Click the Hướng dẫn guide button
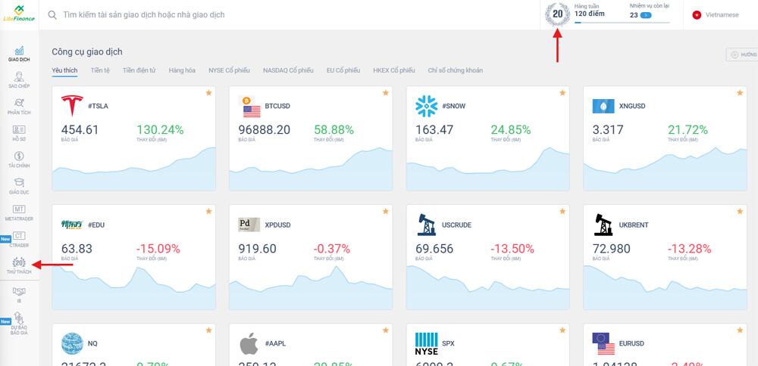The width and height of the screenshot is (758, 366). 742,54
